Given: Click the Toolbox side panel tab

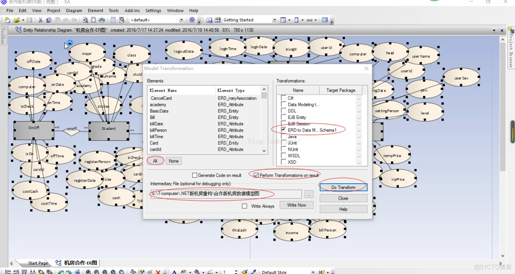Looking at the screenshot, I should tap(3, 36).
